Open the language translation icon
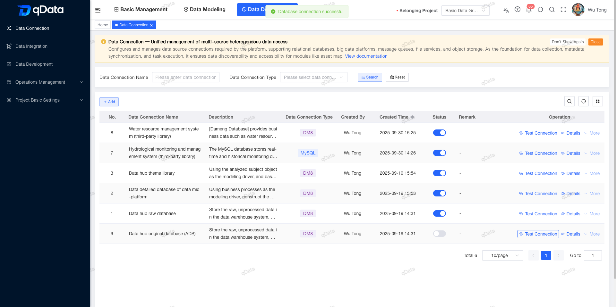616x307 pixels. (x=506, y=10)
